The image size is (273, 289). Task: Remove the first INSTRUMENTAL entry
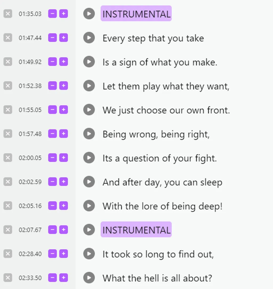tap(8, 14)
